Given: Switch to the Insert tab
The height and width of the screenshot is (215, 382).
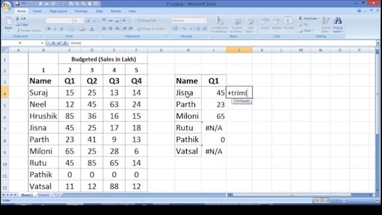Looking at the screenshot, I should [x=37, y=11].
